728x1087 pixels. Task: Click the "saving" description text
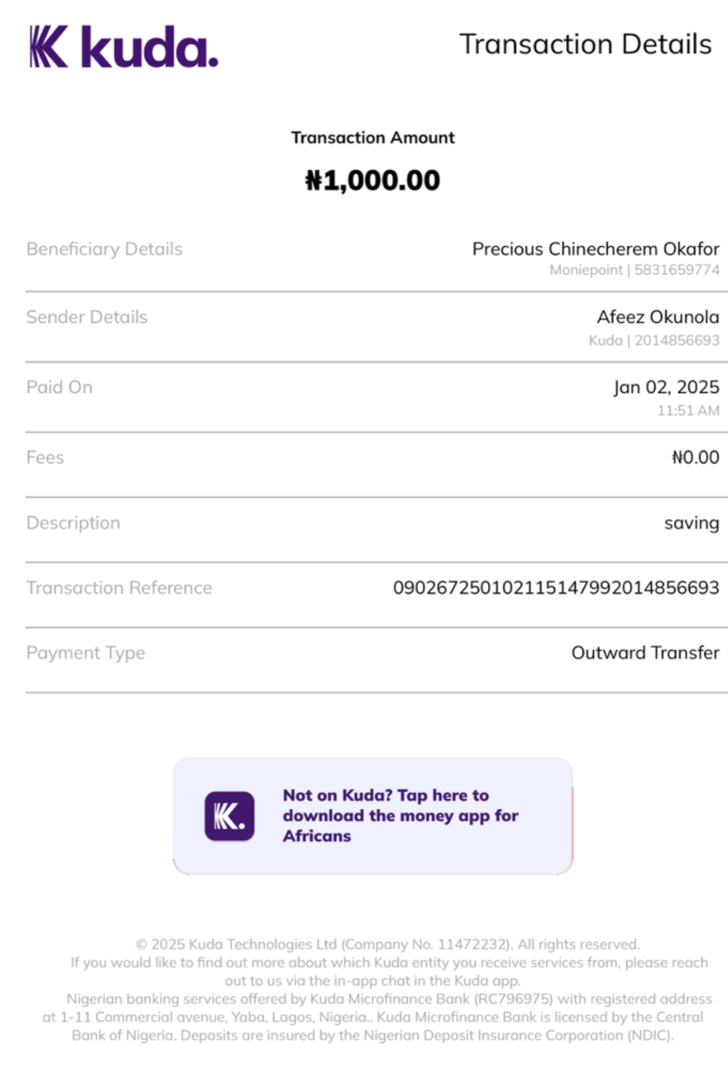691,523
